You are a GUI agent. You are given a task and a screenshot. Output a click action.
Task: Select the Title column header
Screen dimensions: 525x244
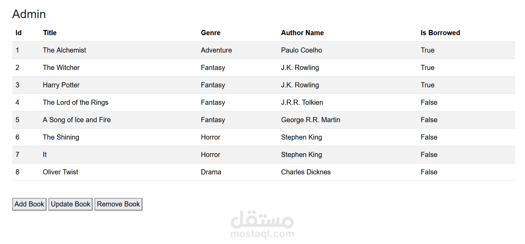point(50,33)
